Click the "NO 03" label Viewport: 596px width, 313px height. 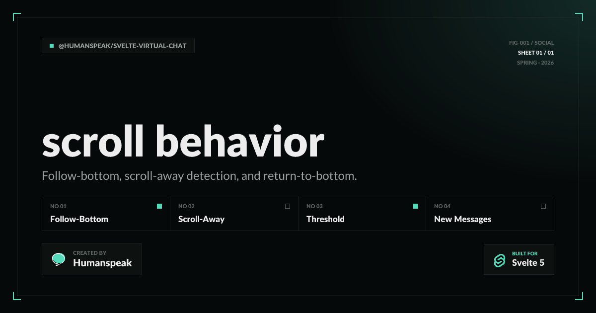coord(314,206)
